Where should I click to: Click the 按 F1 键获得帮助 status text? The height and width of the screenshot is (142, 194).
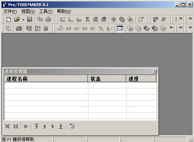18,139
